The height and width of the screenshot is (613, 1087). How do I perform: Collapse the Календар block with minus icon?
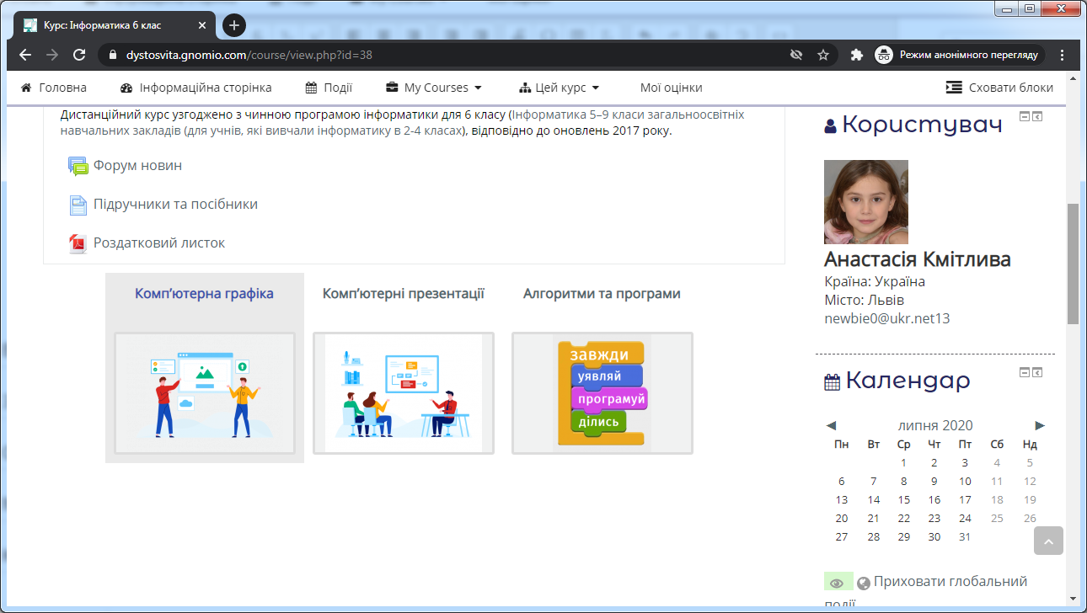(x=1025, y=372)
